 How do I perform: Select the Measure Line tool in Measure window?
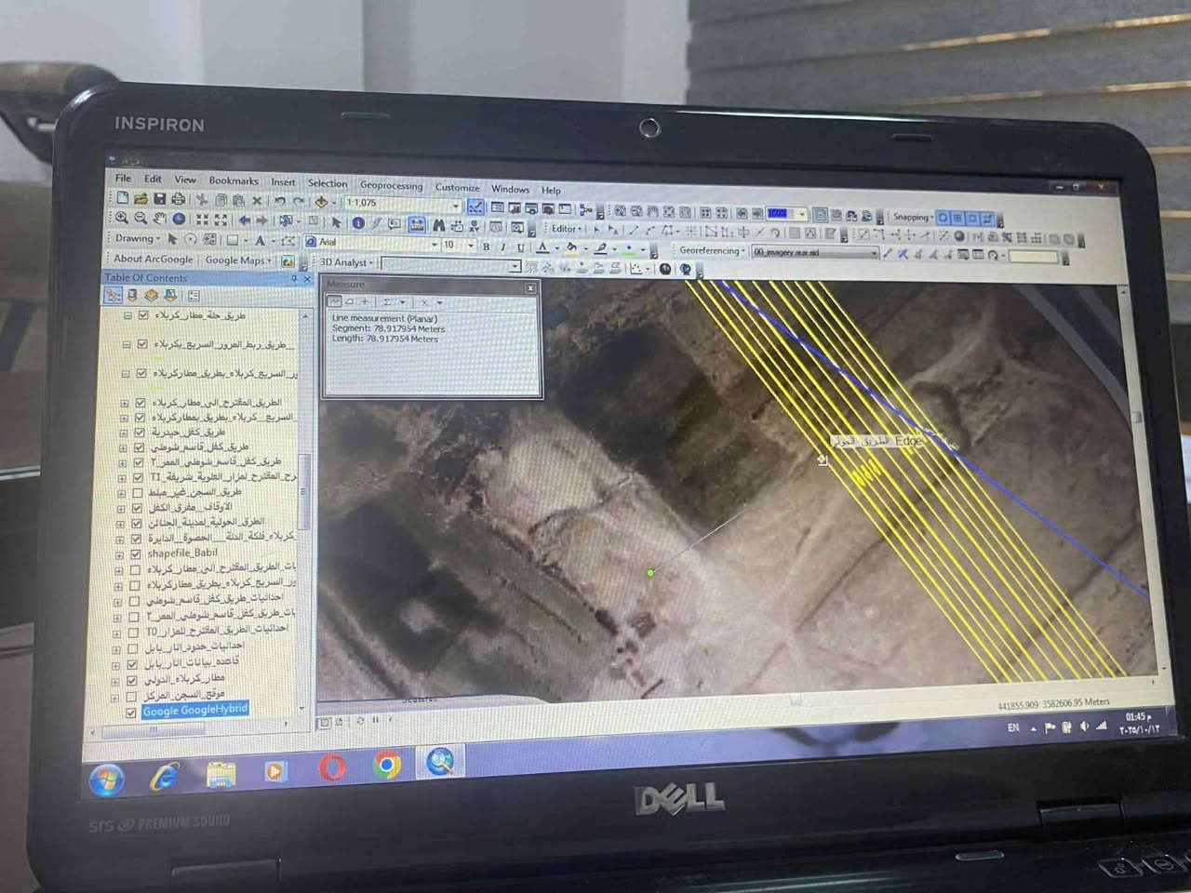pos(335,302)
